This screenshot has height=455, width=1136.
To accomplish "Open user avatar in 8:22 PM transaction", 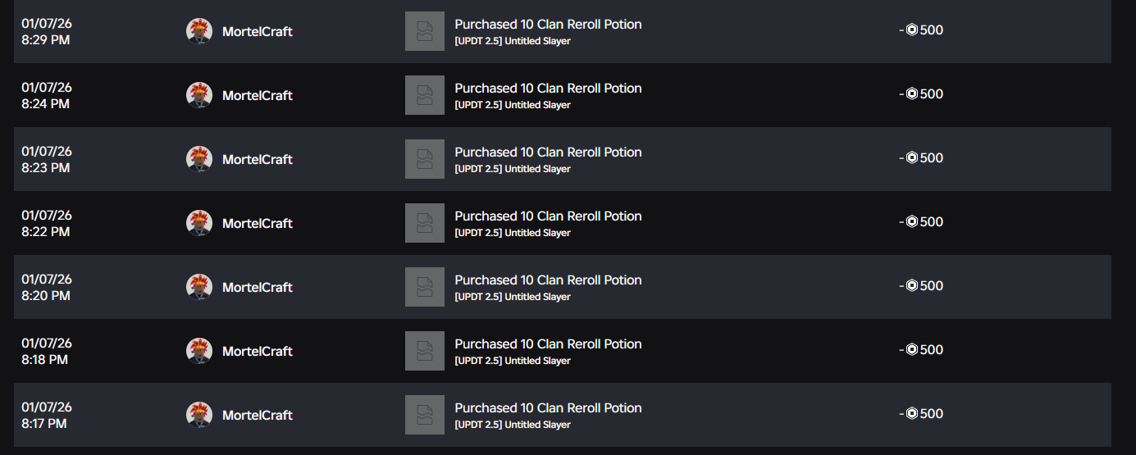I will click(x=199, y=223).
